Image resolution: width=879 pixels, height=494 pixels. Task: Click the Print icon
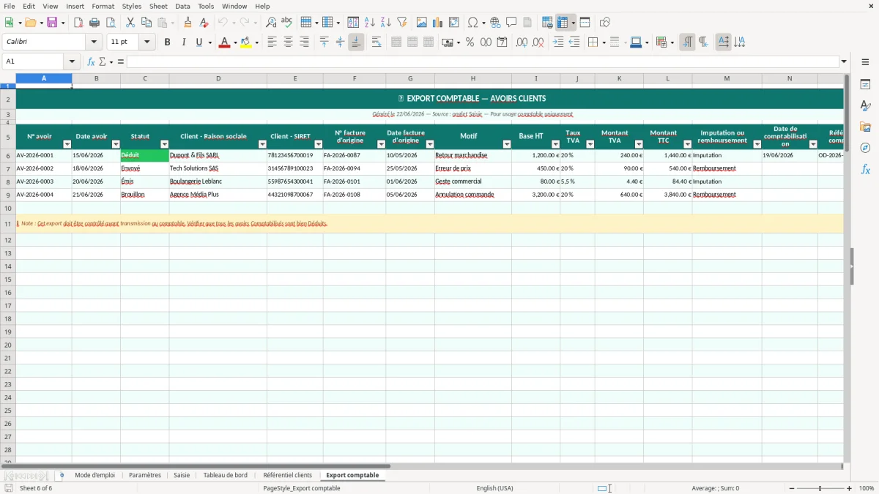tap(94, 23)
